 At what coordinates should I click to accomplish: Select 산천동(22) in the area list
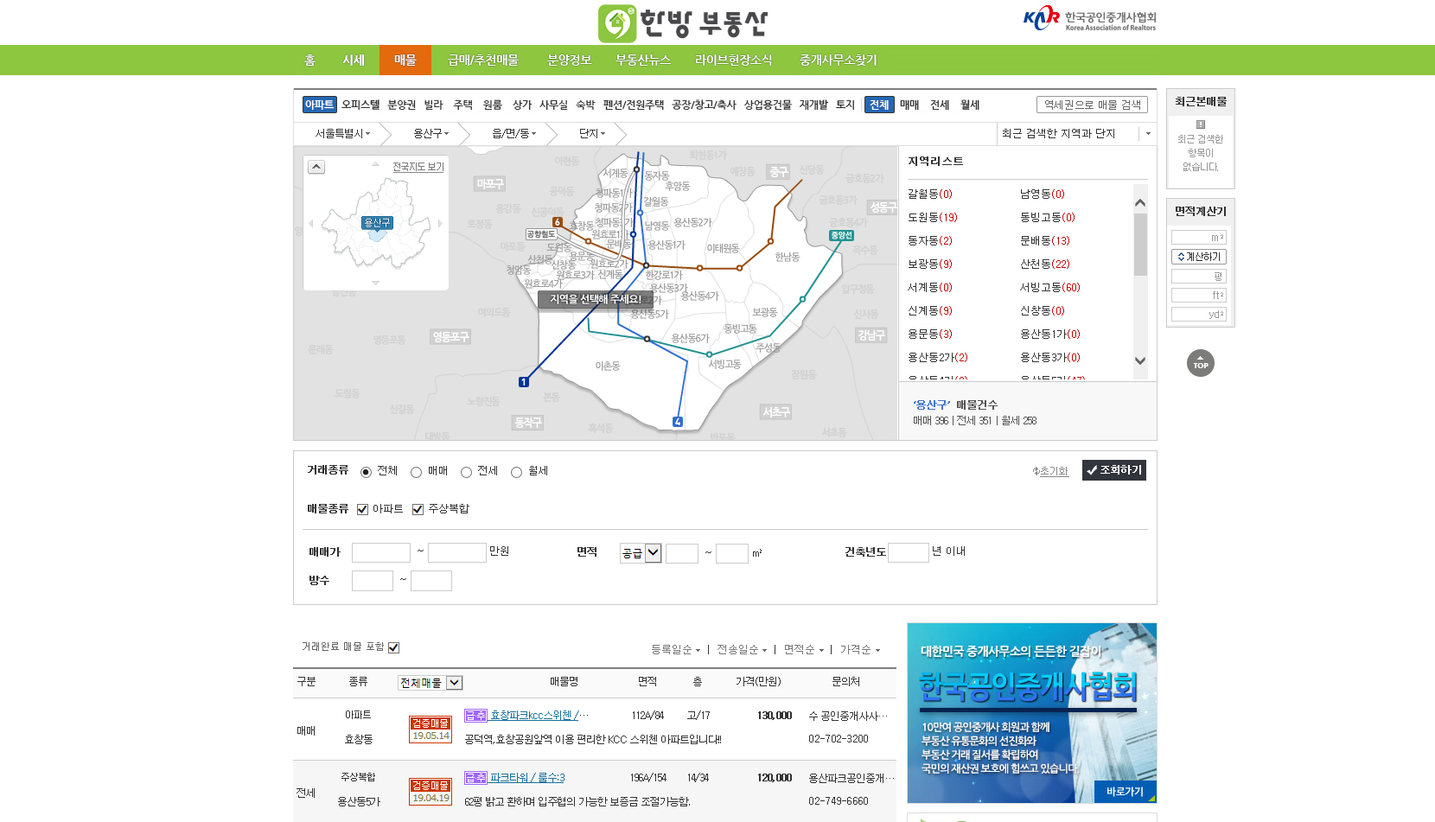(x=1045, y=264)
